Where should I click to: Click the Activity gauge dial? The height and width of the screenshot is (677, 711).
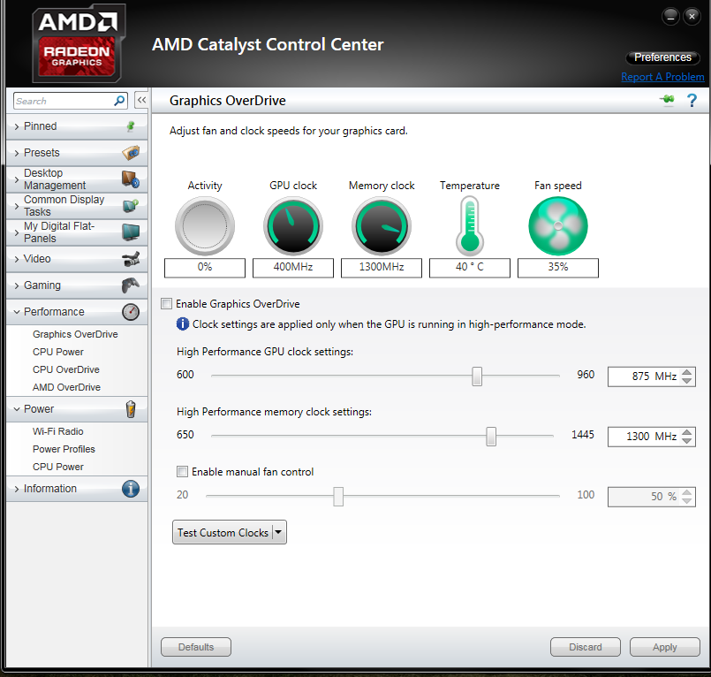pyautogui.click(x=205, y=226)
